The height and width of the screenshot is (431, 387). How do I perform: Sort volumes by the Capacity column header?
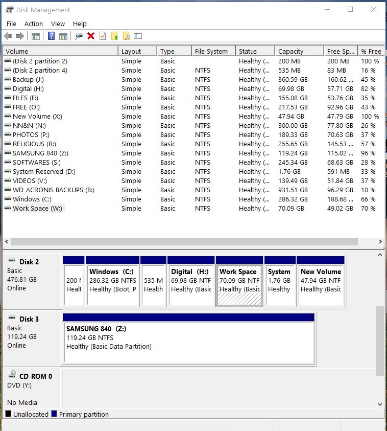(299, 51)
